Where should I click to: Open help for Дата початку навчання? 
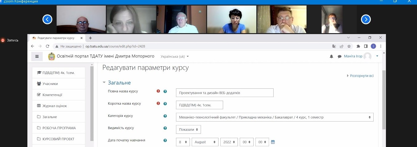[x=165, y=141]
